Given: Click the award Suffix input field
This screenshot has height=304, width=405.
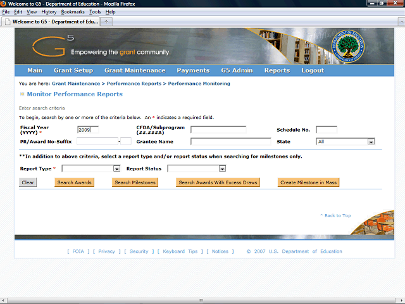Looking at the screenshot, I should [126, 141].
